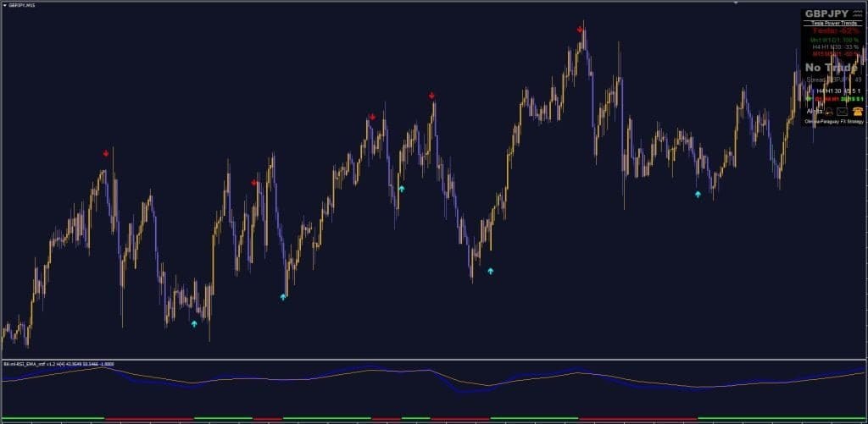Click the GBPJPY,M15 chart label
The height and width of the screenshot is (424, 868).
tap(22, 5)
